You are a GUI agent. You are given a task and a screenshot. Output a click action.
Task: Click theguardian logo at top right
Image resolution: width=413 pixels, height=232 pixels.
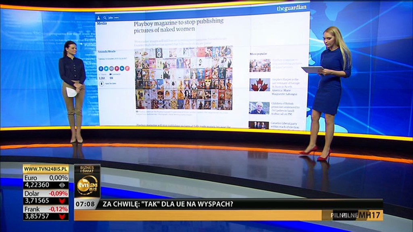[x=292, y=8]
